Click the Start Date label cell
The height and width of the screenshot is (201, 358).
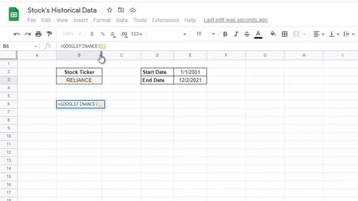157,72
